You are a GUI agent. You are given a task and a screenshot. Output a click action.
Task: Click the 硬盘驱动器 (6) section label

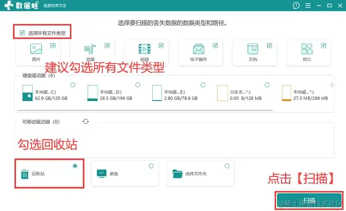[38, 75]
